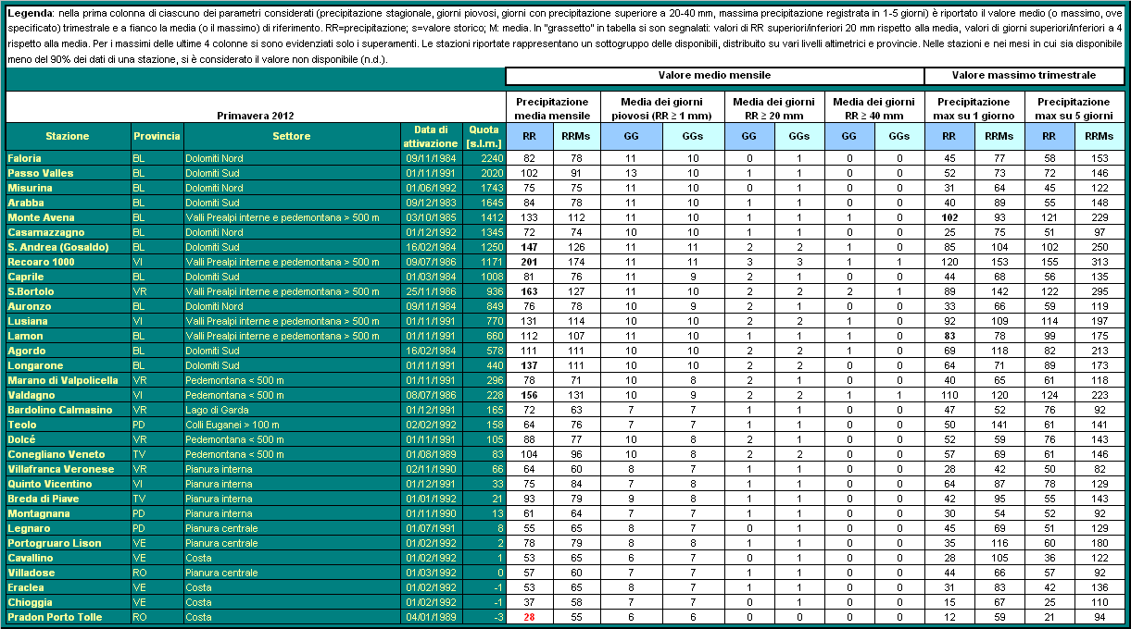Click the Precipitazione max su 5 giorni header
Screen dimensions: 1131x629
point(1074,108)
